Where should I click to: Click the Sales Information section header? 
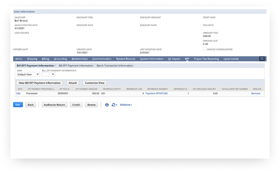pos(140,12)
